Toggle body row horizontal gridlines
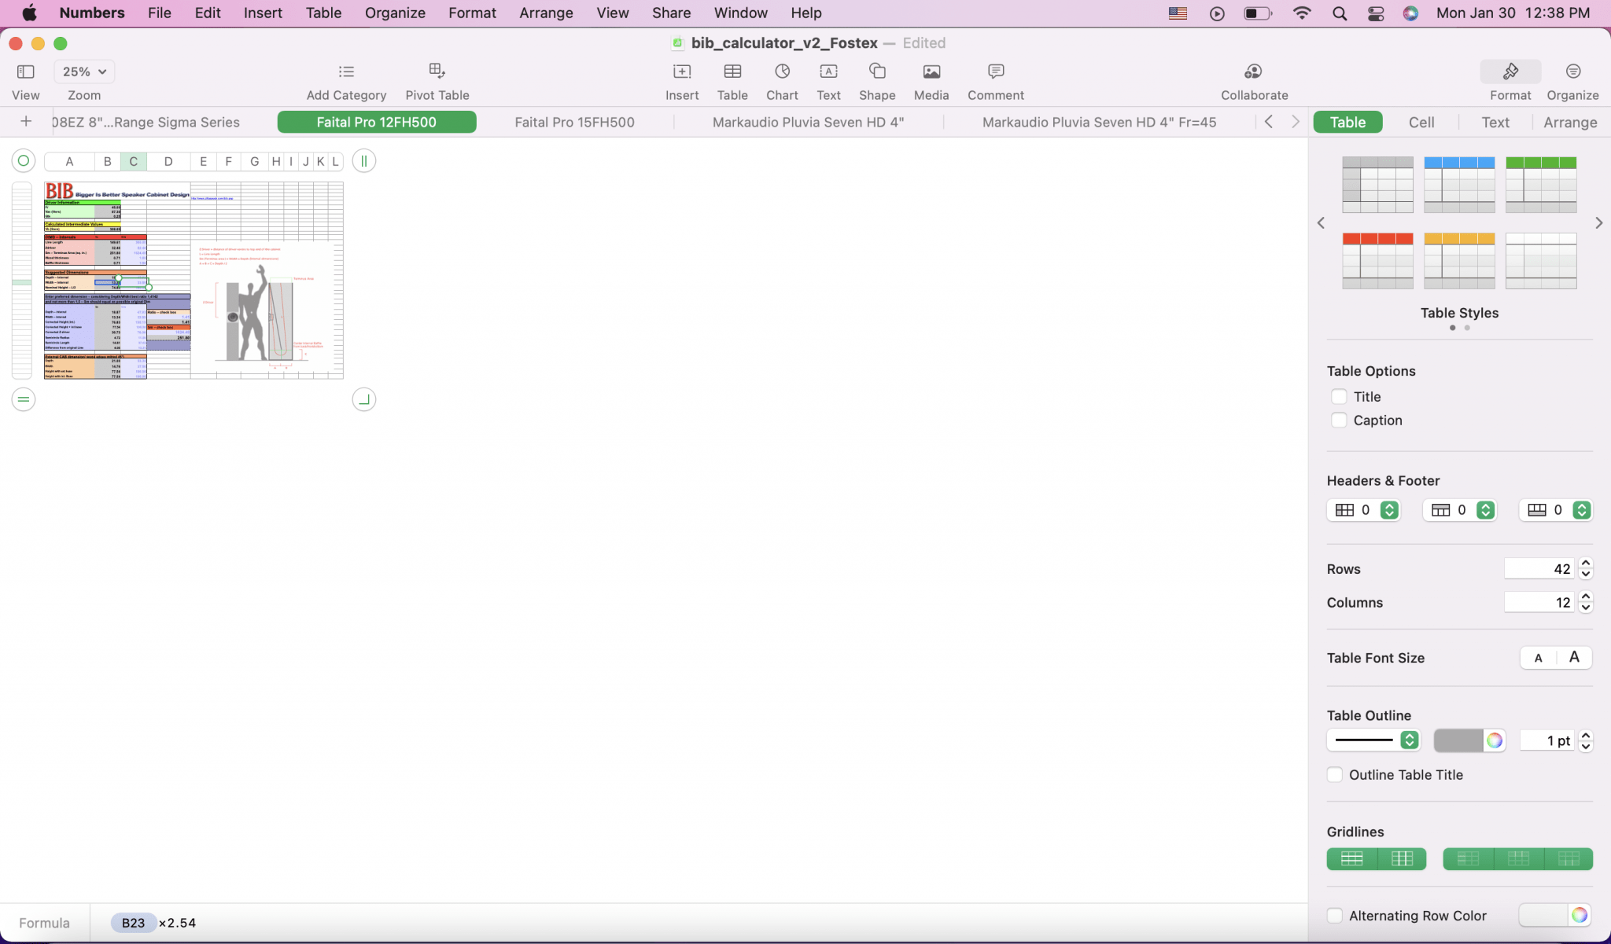This screenshot has width=1611, height=944. click(1351, 859)
